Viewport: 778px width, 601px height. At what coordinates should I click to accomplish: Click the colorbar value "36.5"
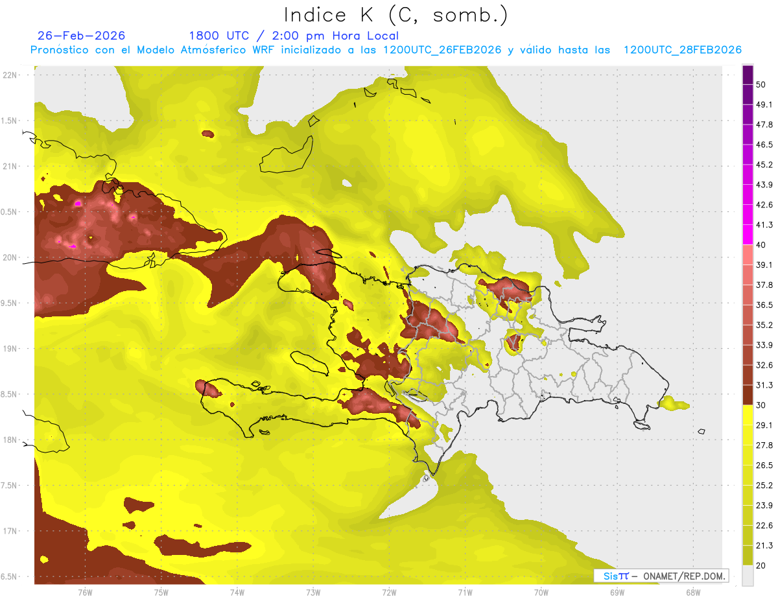click(764, 305)
